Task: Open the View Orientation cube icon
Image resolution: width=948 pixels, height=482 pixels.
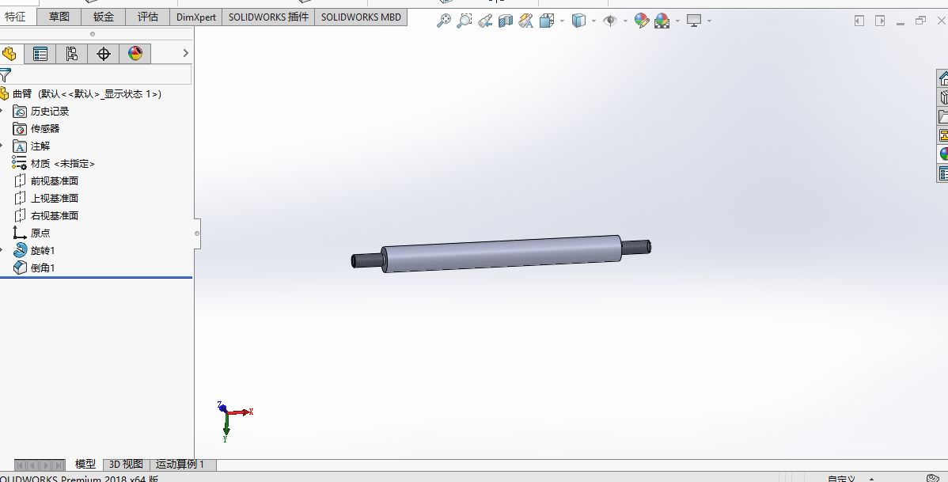Action: 547,21
